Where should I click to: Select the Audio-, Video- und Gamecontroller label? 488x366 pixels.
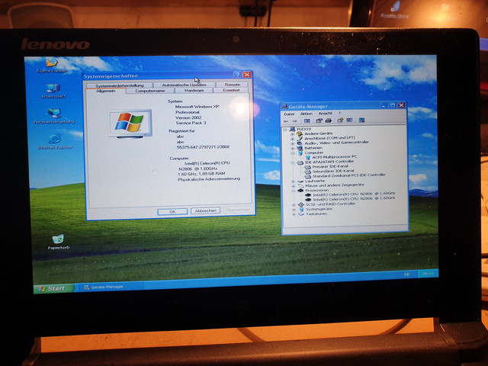[x=336, y=143]
